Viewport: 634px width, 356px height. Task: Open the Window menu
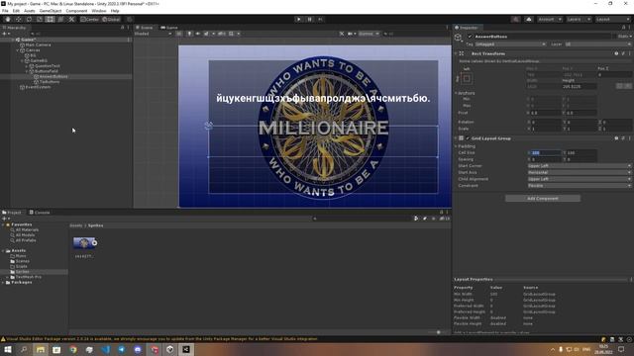point(99,11)
